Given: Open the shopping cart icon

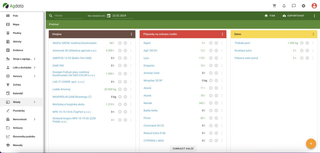Looking at the screenshot, I should pos(274,6).
